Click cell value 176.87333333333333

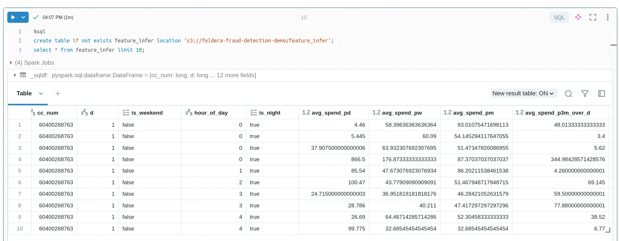pos(409,159)
